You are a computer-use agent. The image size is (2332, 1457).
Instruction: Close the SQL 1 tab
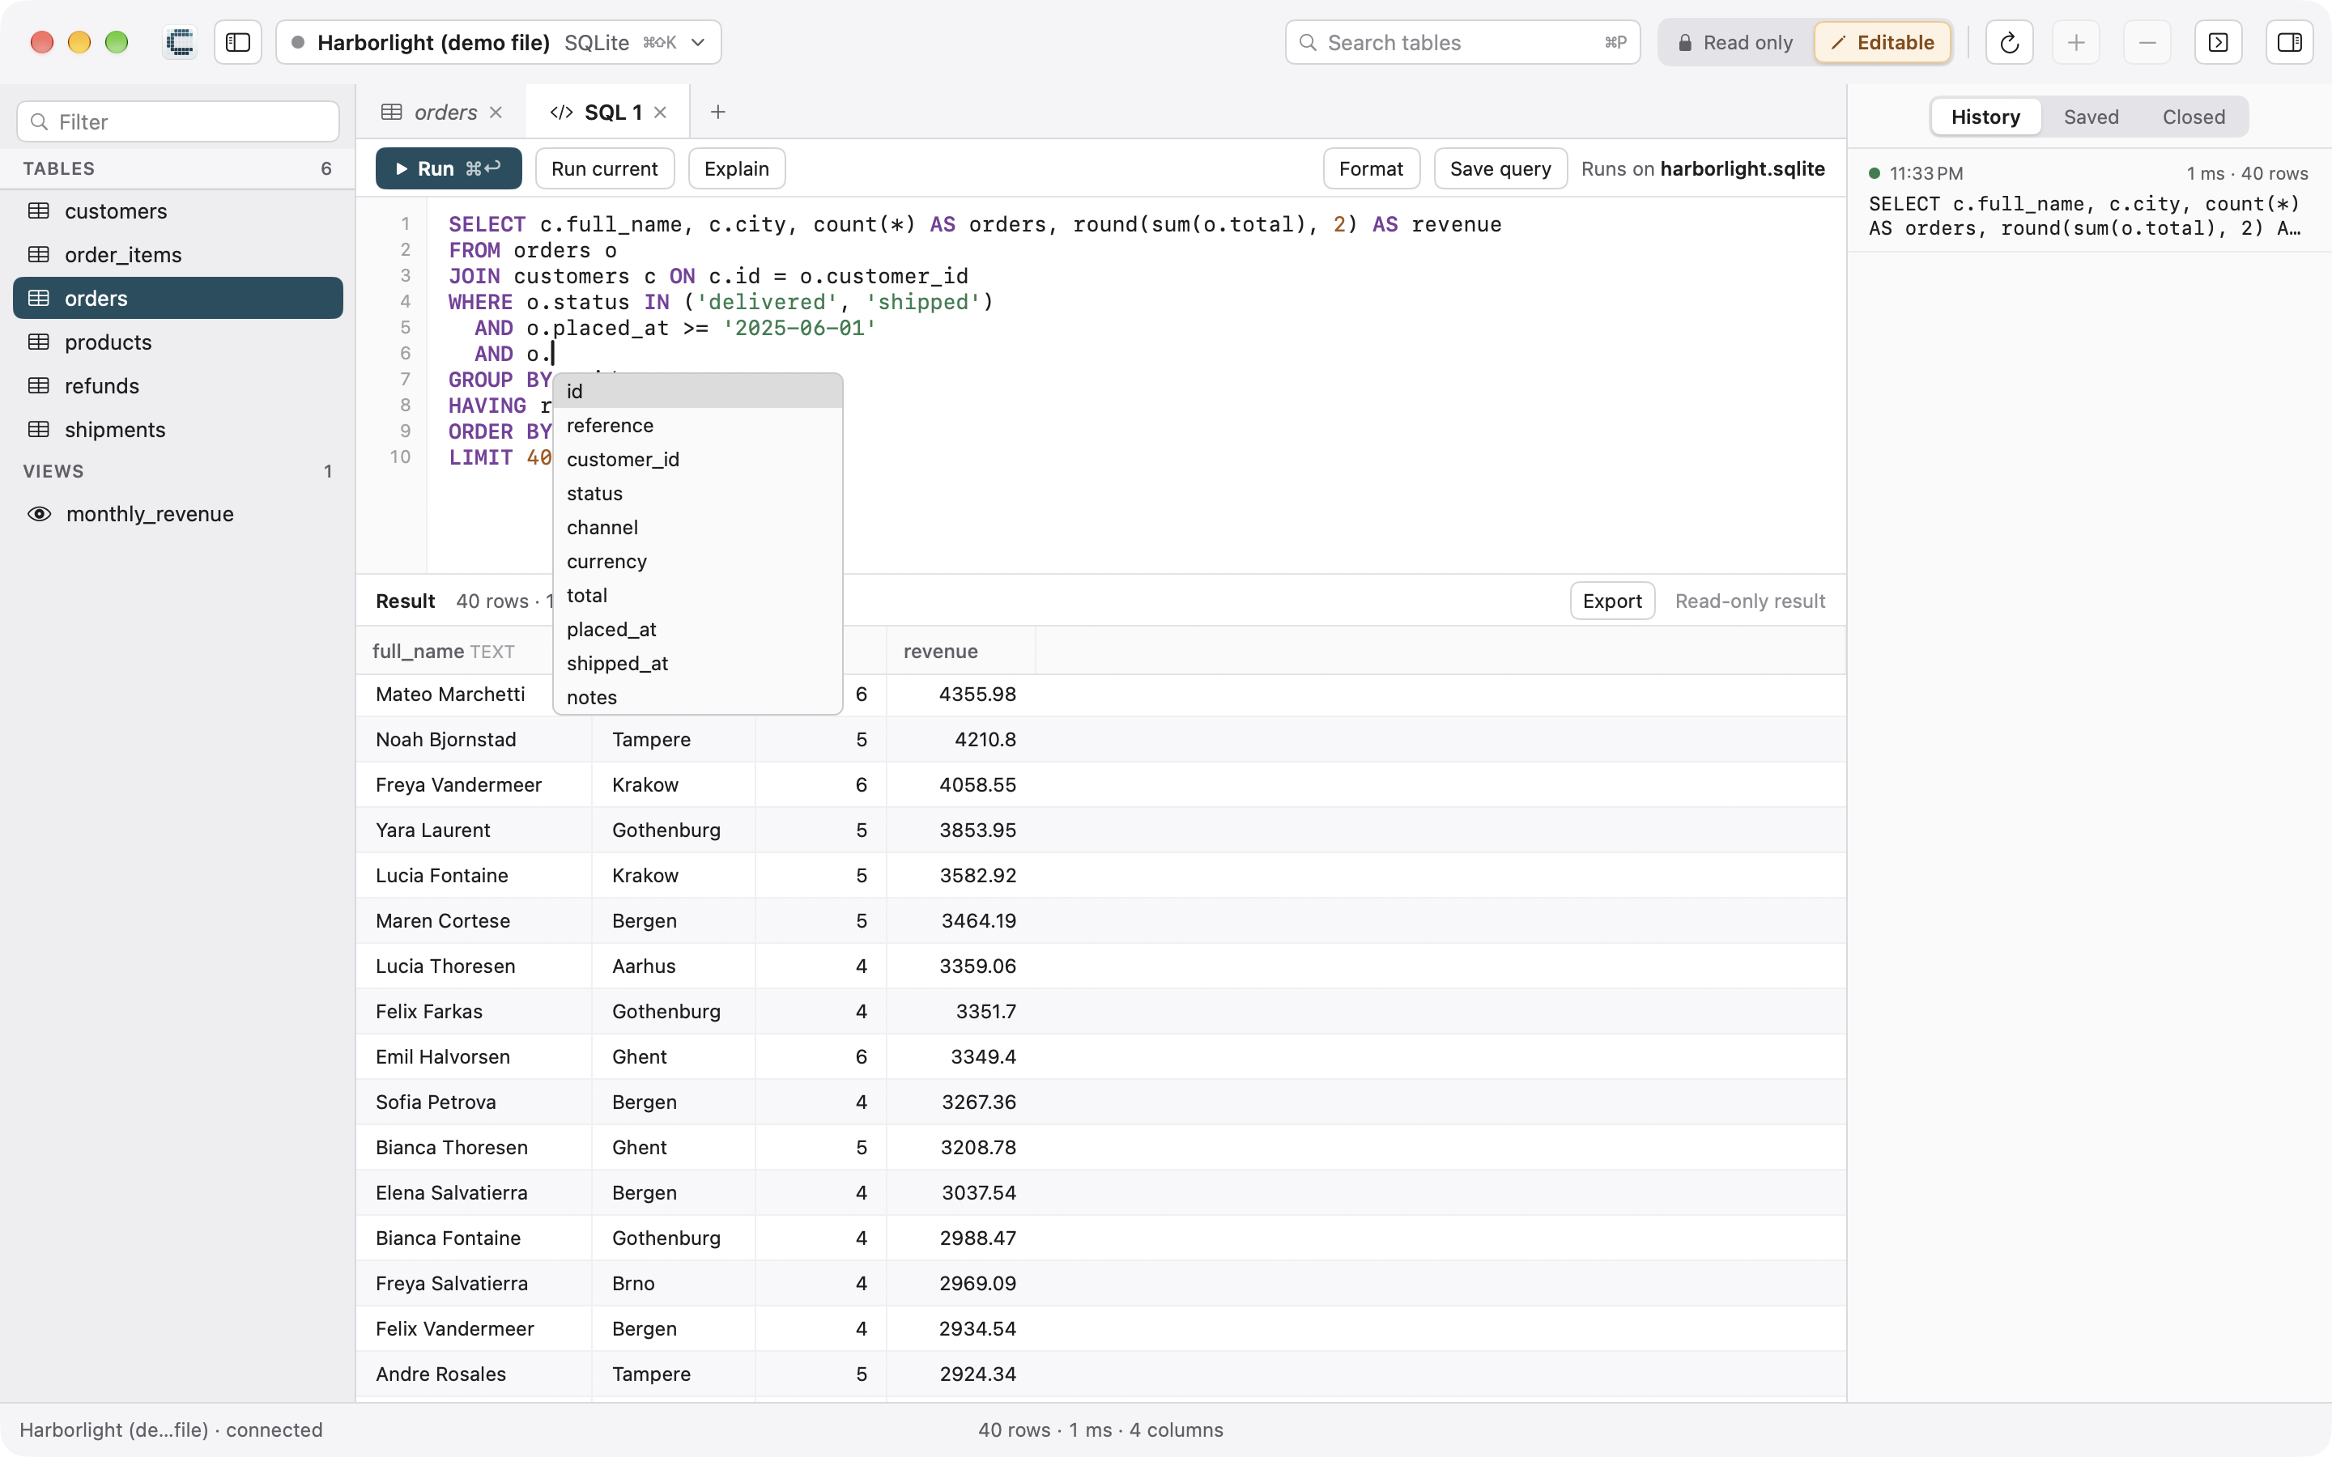click(x=660, y=113)
